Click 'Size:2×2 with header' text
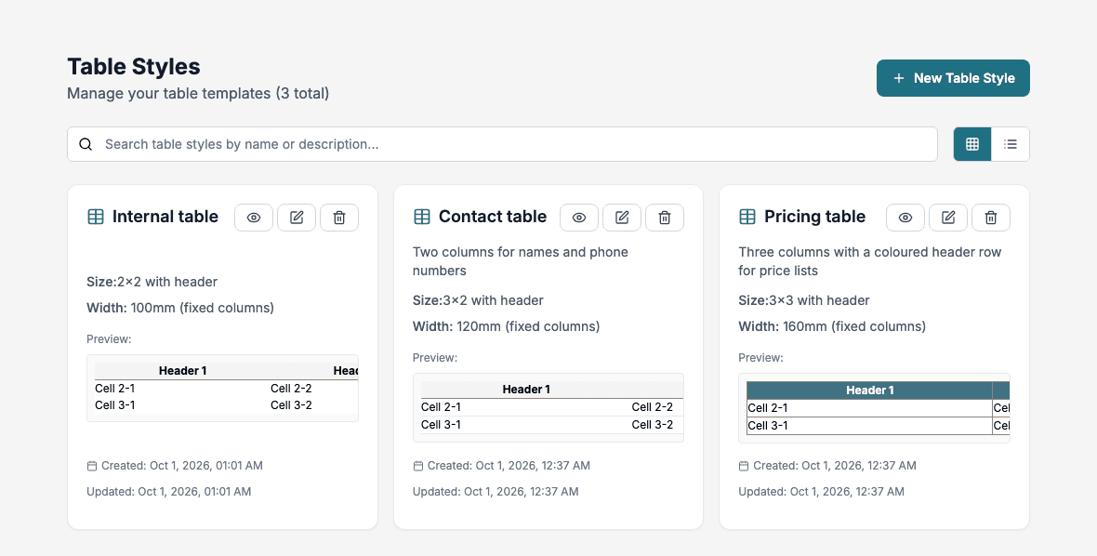 tap(152, 282)
